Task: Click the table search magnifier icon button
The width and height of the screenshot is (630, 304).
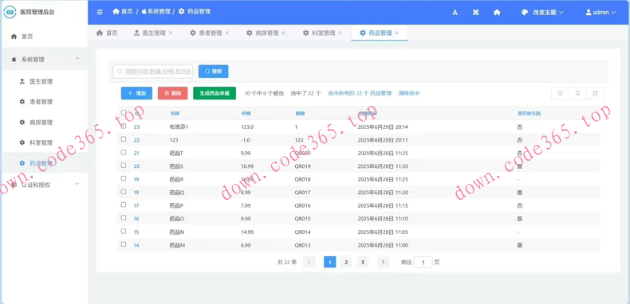Action: coord(560,93)
